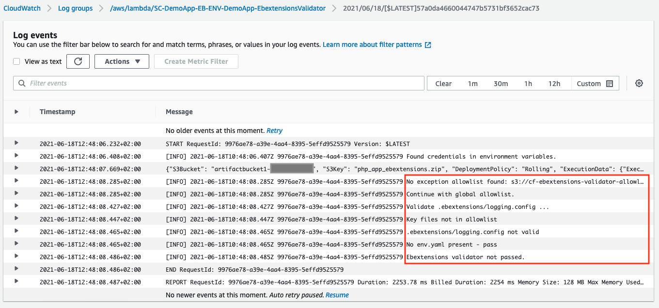Expand the No exception allowlist found row
Screen dimensions: 659x308
click(16, 181)
